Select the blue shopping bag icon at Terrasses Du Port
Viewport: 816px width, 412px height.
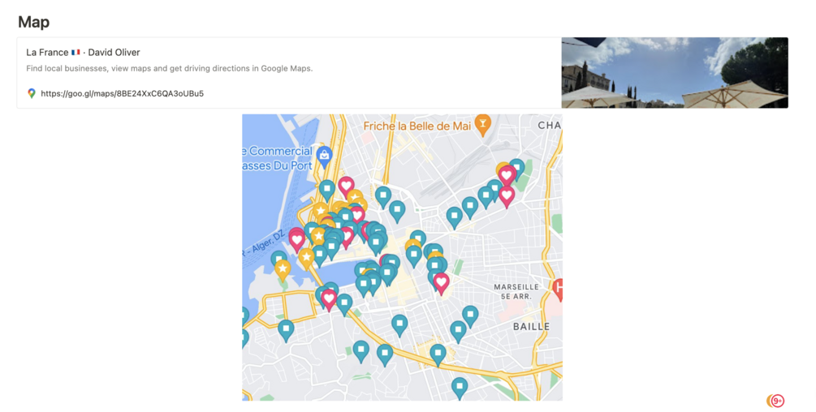point(324,154)
